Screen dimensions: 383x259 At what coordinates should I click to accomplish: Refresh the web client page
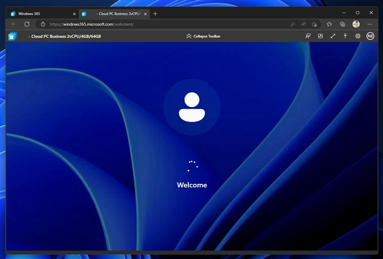[27, 24]
